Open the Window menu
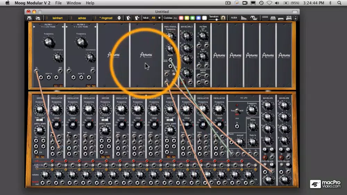347x195 pixels. tap(74, 3)
